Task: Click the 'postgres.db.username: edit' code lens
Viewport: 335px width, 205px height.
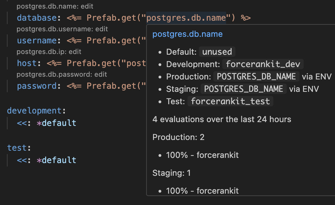Action: [62, 29]
